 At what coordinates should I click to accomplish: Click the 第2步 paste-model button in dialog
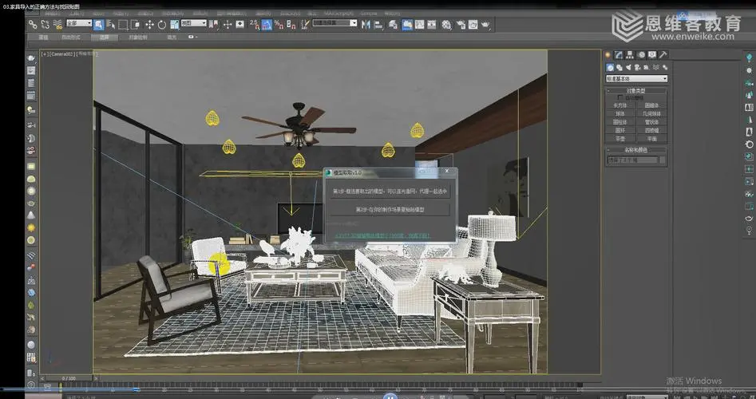tap(390, 209)
